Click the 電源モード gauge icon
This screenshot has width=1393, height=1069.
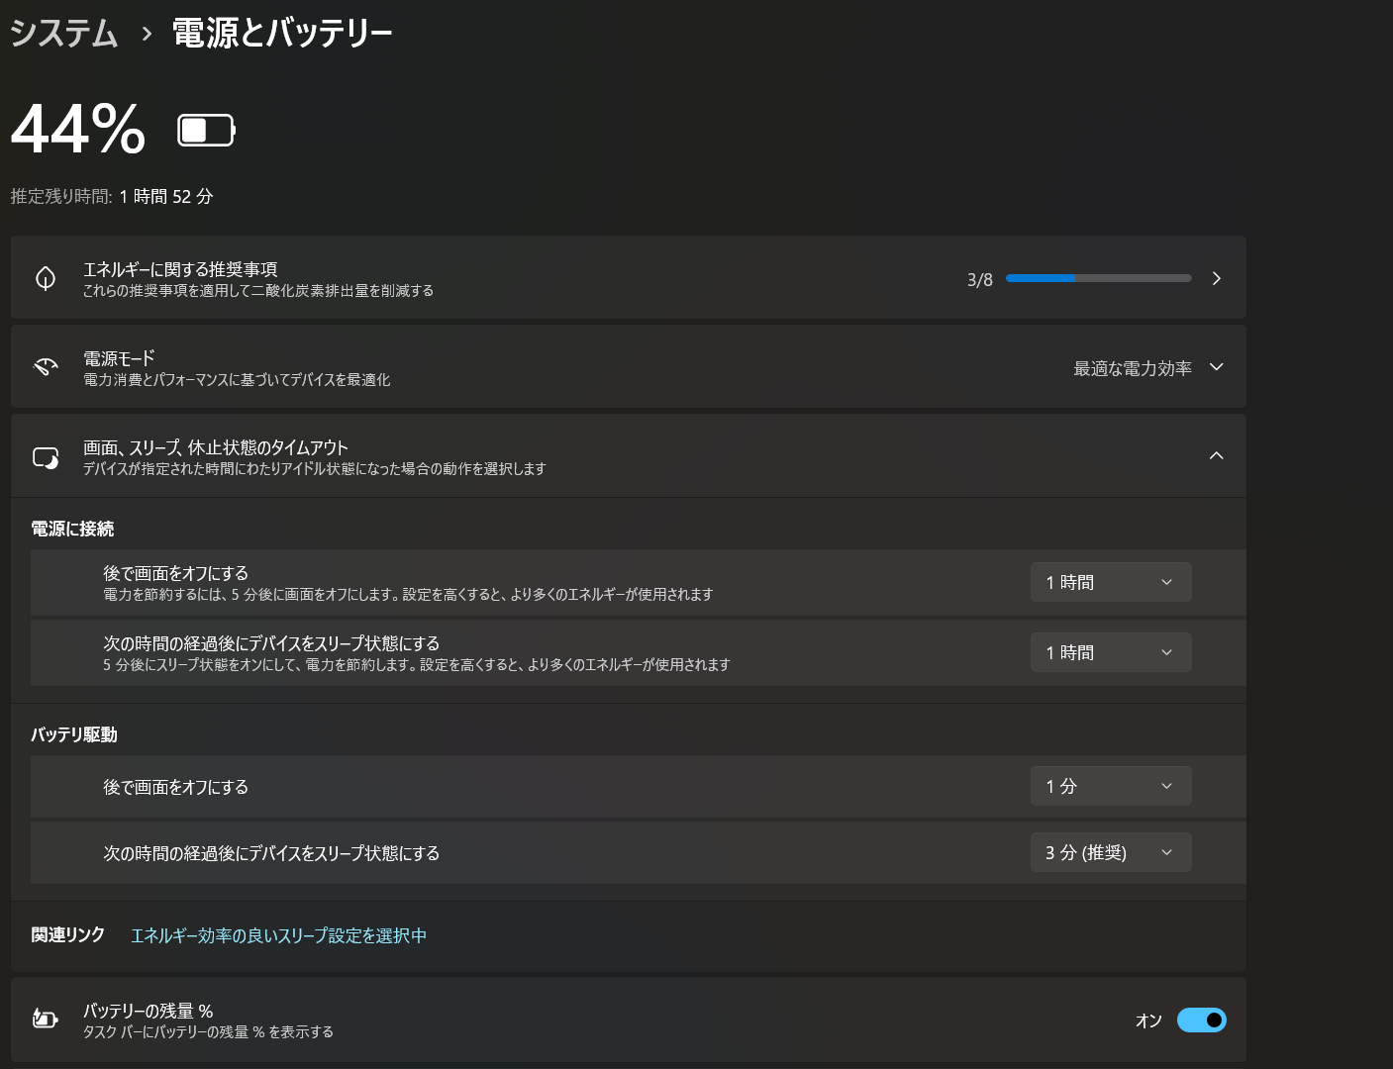(46, 367)
